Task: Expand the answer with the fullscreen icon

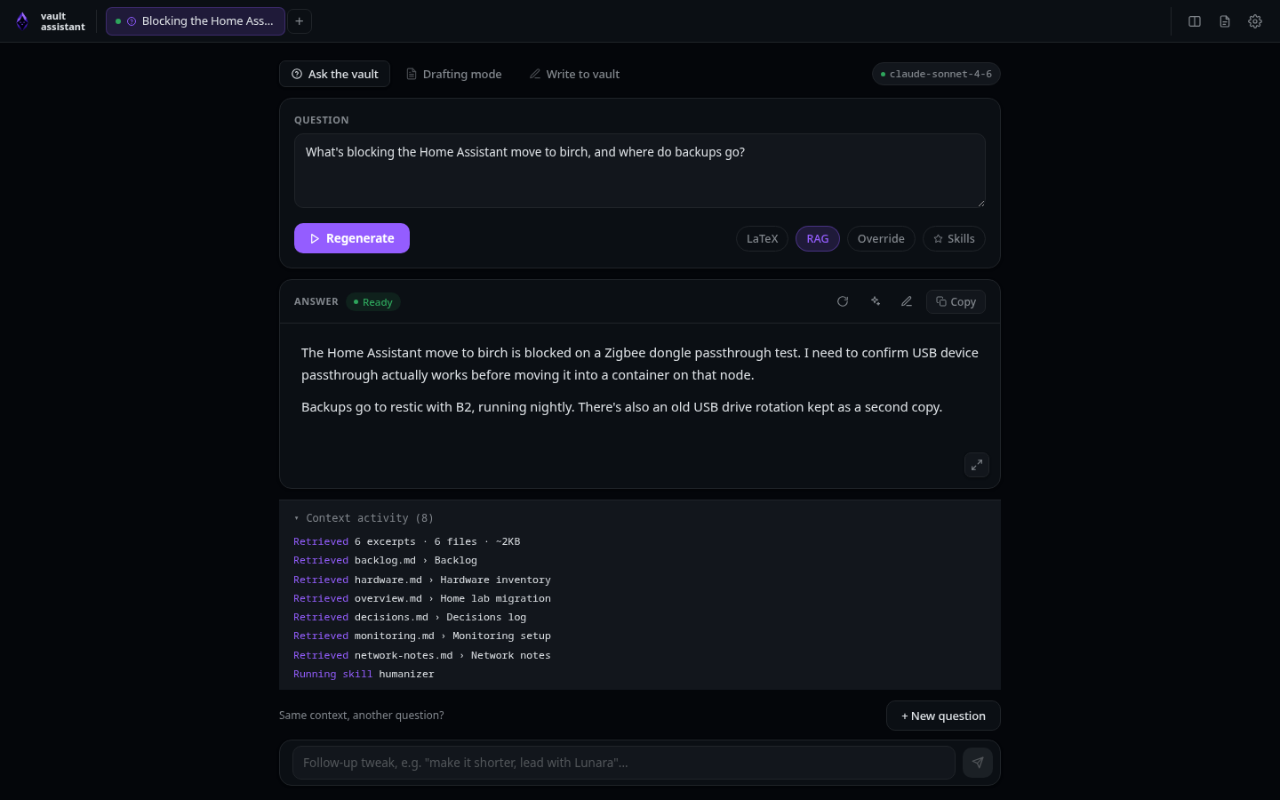Action: point(977,465)
